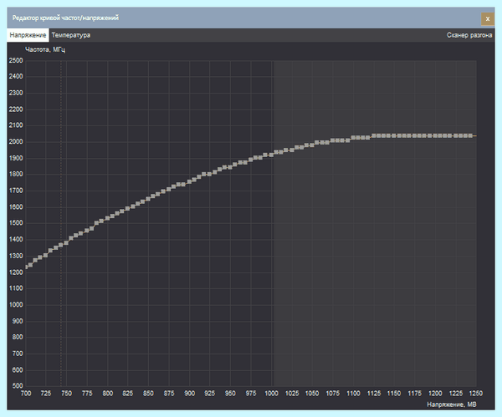The image size is (502, 417).
Task: Click the curve point at 825 mV
Action: pyautogui.click(x=127, y=209)
